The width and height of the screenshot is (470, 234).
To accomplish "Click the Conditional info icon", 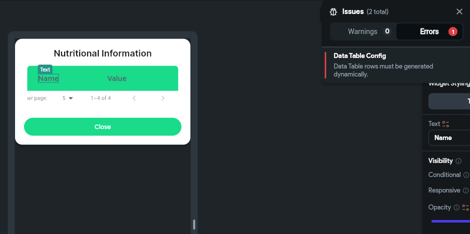I will click(x=466, y=175).
